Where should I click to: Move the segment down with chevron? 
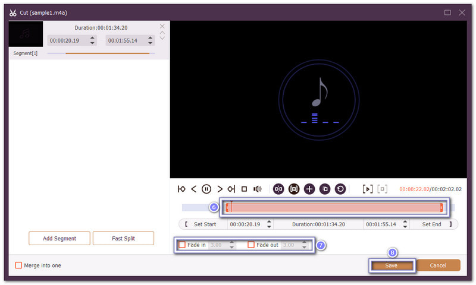162,38
